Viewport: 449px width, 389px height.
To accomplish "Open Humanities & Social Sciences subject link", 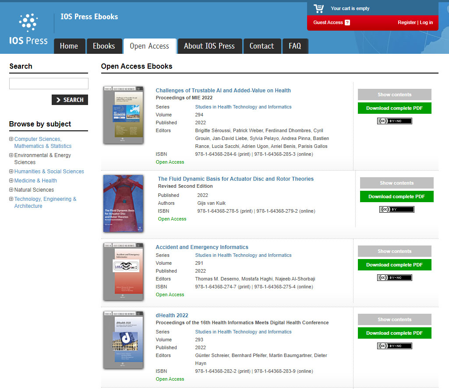I will pyautogui.click(x=49, y=172).
